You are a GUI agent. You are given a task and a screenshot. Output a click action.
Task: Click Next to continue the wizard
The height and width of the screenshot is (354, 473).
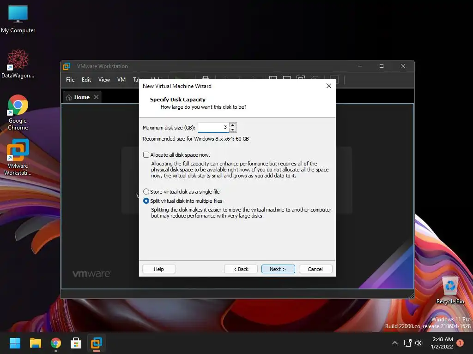click(278, 269)
